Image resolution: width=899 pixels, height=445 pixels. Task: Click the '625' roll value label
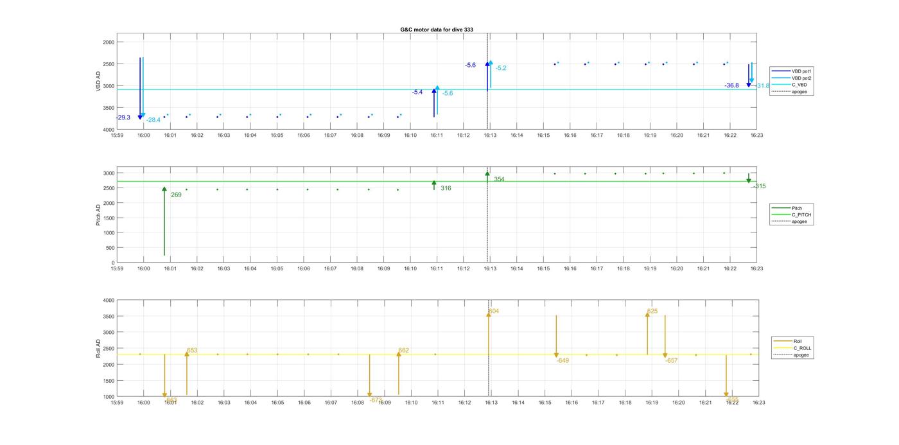click(x=652, y=311)
